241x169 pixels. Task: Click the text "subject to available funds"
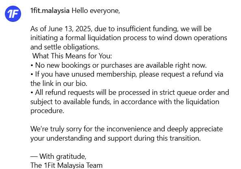71,102
